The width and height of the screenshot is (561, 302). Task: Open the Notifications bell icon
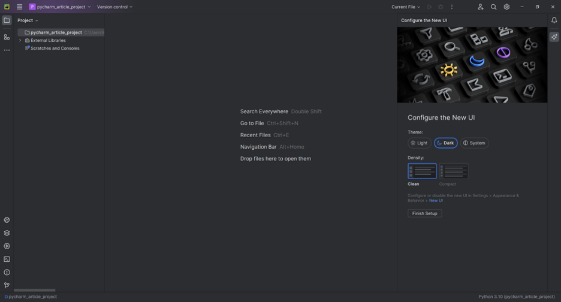pyautogui.click(x=554, y=20)
